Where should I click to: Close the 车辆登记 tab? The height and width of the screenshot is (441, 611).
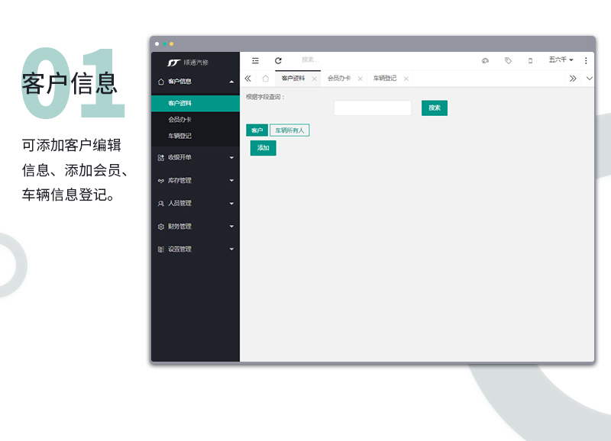[x=406, y=79]
